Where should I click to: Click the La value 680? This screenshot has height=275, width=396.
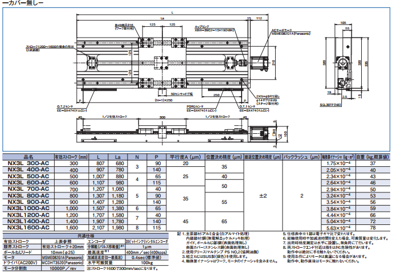point(120,163)
